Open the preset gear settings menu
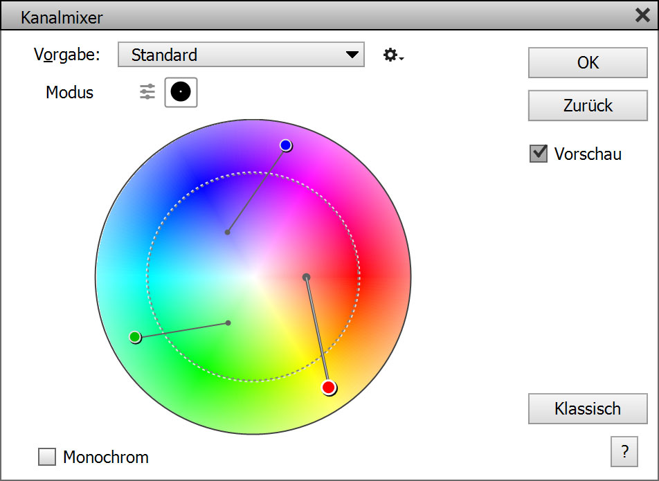Screen dimensions: 659x481 click(x=392, y=55)
